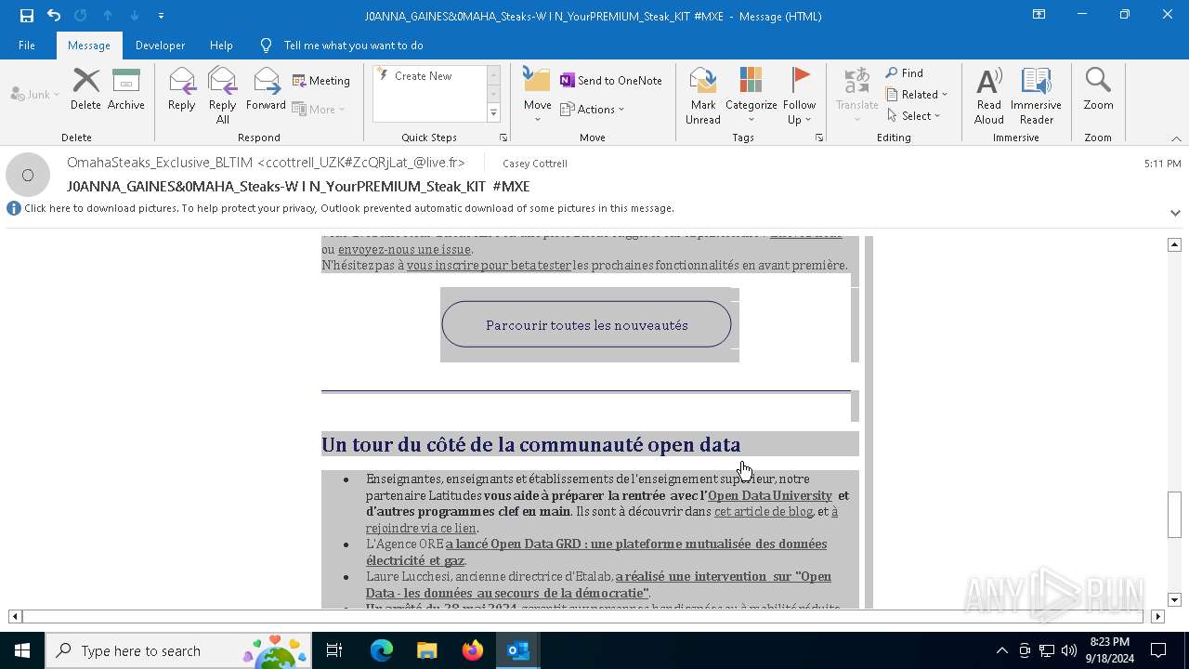Viewport: 1189px width, 669px height.
Task: Select Create New quick step
Action: [x=424, y=76]
